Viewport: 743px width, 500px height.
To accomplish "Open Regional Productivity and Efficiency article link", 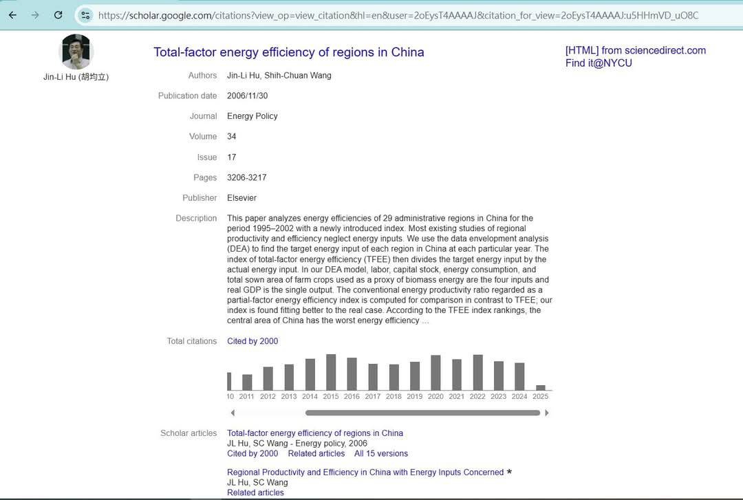I will click(365, 472).
